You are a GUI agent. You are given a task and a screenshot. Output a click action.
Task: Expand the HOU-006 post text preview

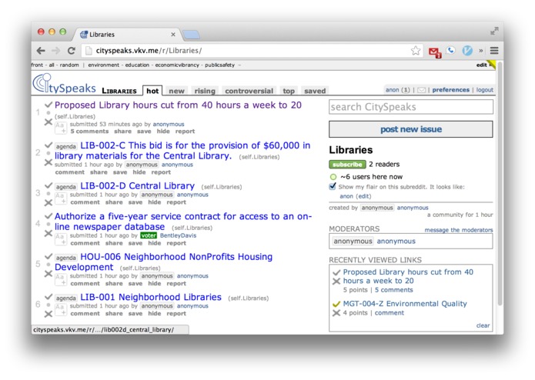61,280
